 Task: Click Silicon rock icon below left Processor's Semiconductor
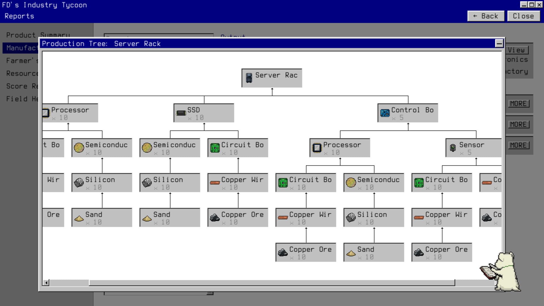(x=79, y=182)
